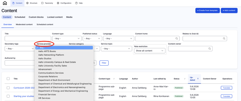241x101 pixels.
Task: Open the Language filter dropdown
Action: pos(118,39)
